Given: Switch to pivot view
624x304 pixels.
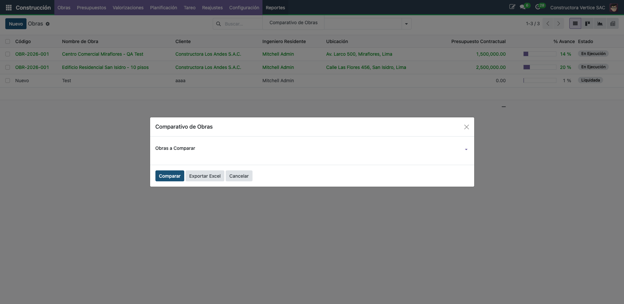Looking at the screenshot, I should pyautogui.click(x=612, y=24).
